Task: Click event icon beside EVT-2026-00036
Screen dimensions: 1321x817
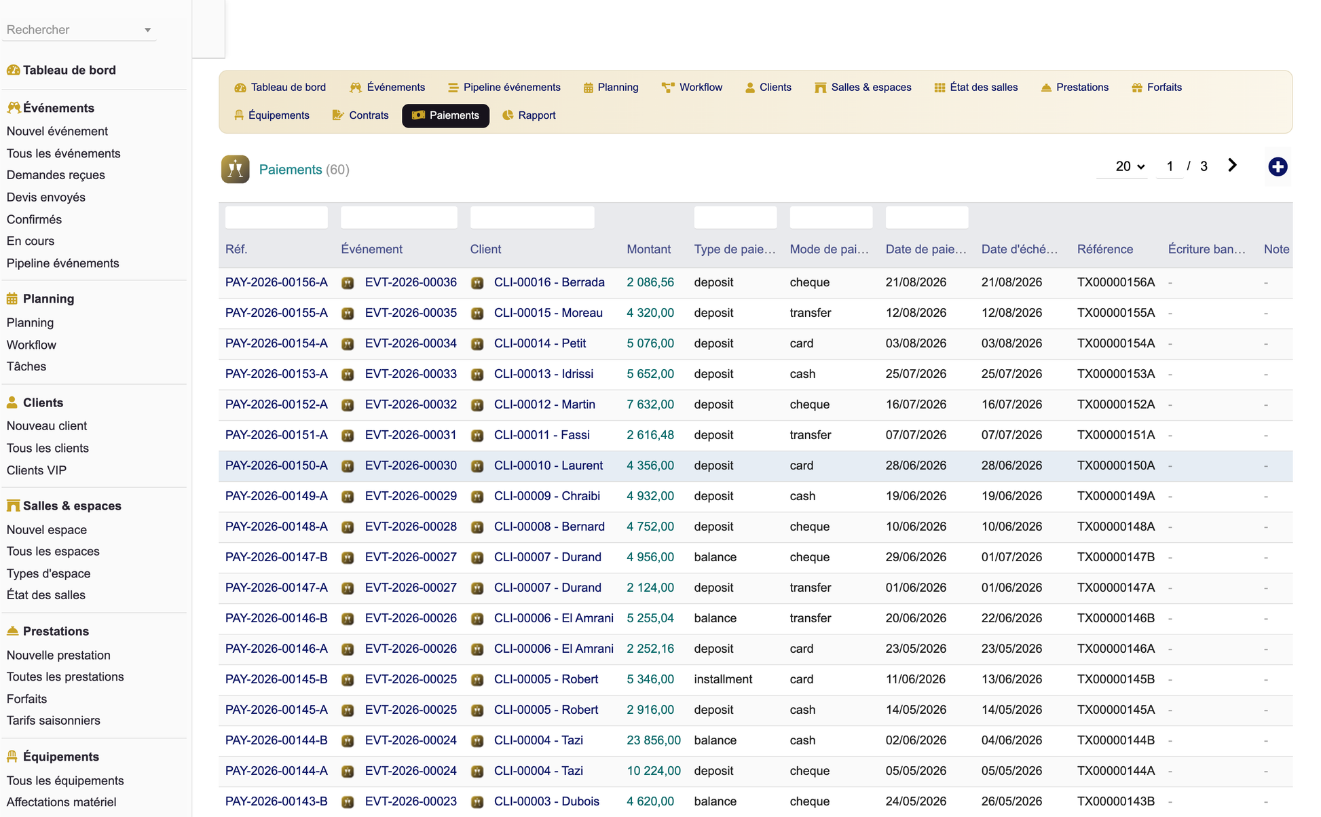Action: click(x=348, y=283)
